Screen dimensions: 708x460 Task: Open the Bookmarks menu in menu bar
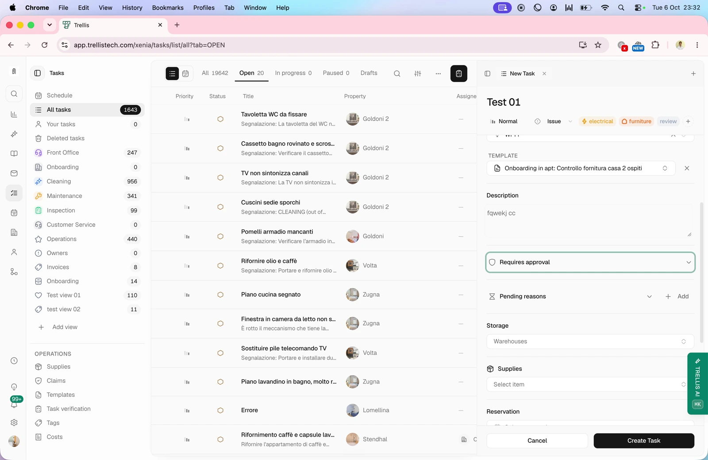coord(168,8)
